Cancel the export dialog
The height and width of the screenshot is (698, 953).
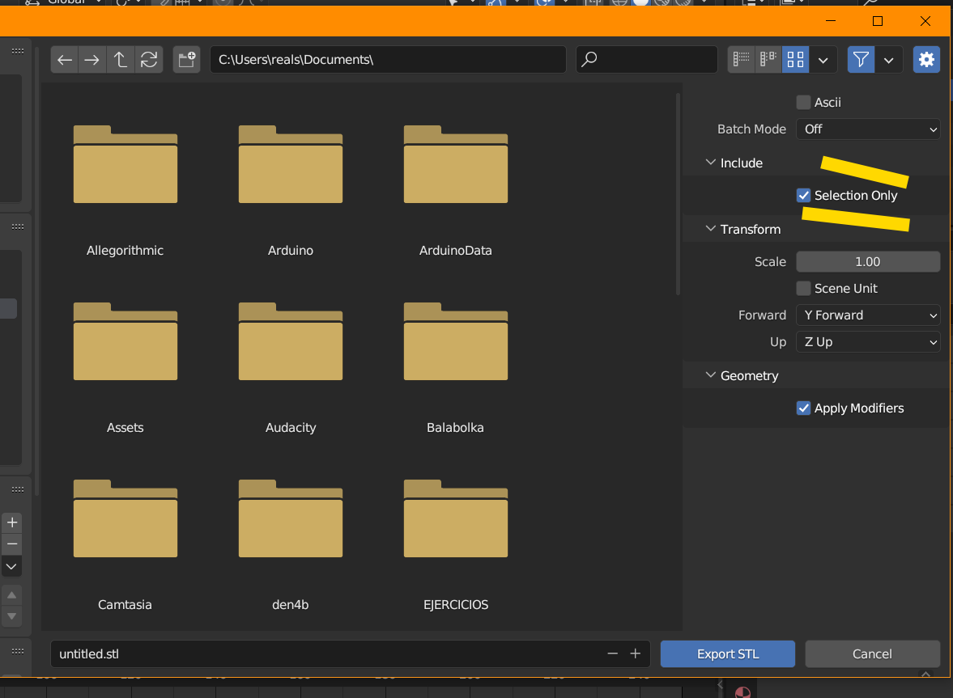[x=872, y=654]
